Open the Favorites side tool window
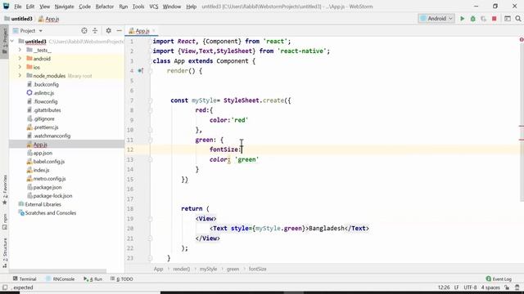 click(5, 190)
